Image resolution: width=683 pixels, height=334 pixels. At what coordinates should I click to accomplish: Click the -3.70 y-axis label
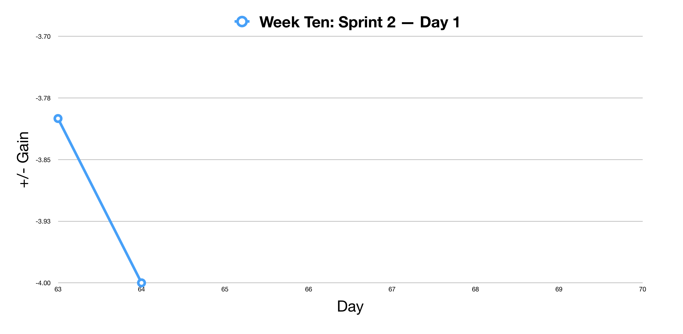pos(43,37)
